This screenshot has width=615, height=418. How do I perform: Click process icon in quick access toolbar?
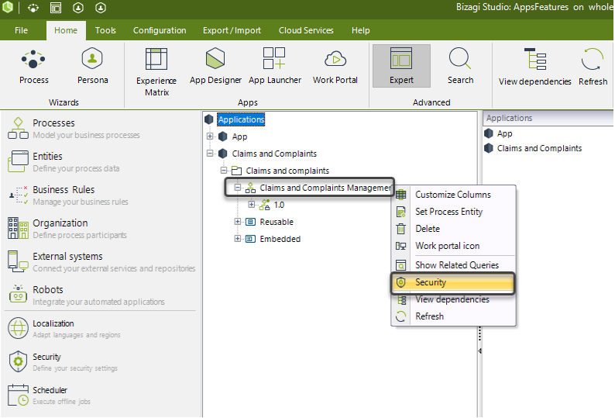(x=33, y=8)
